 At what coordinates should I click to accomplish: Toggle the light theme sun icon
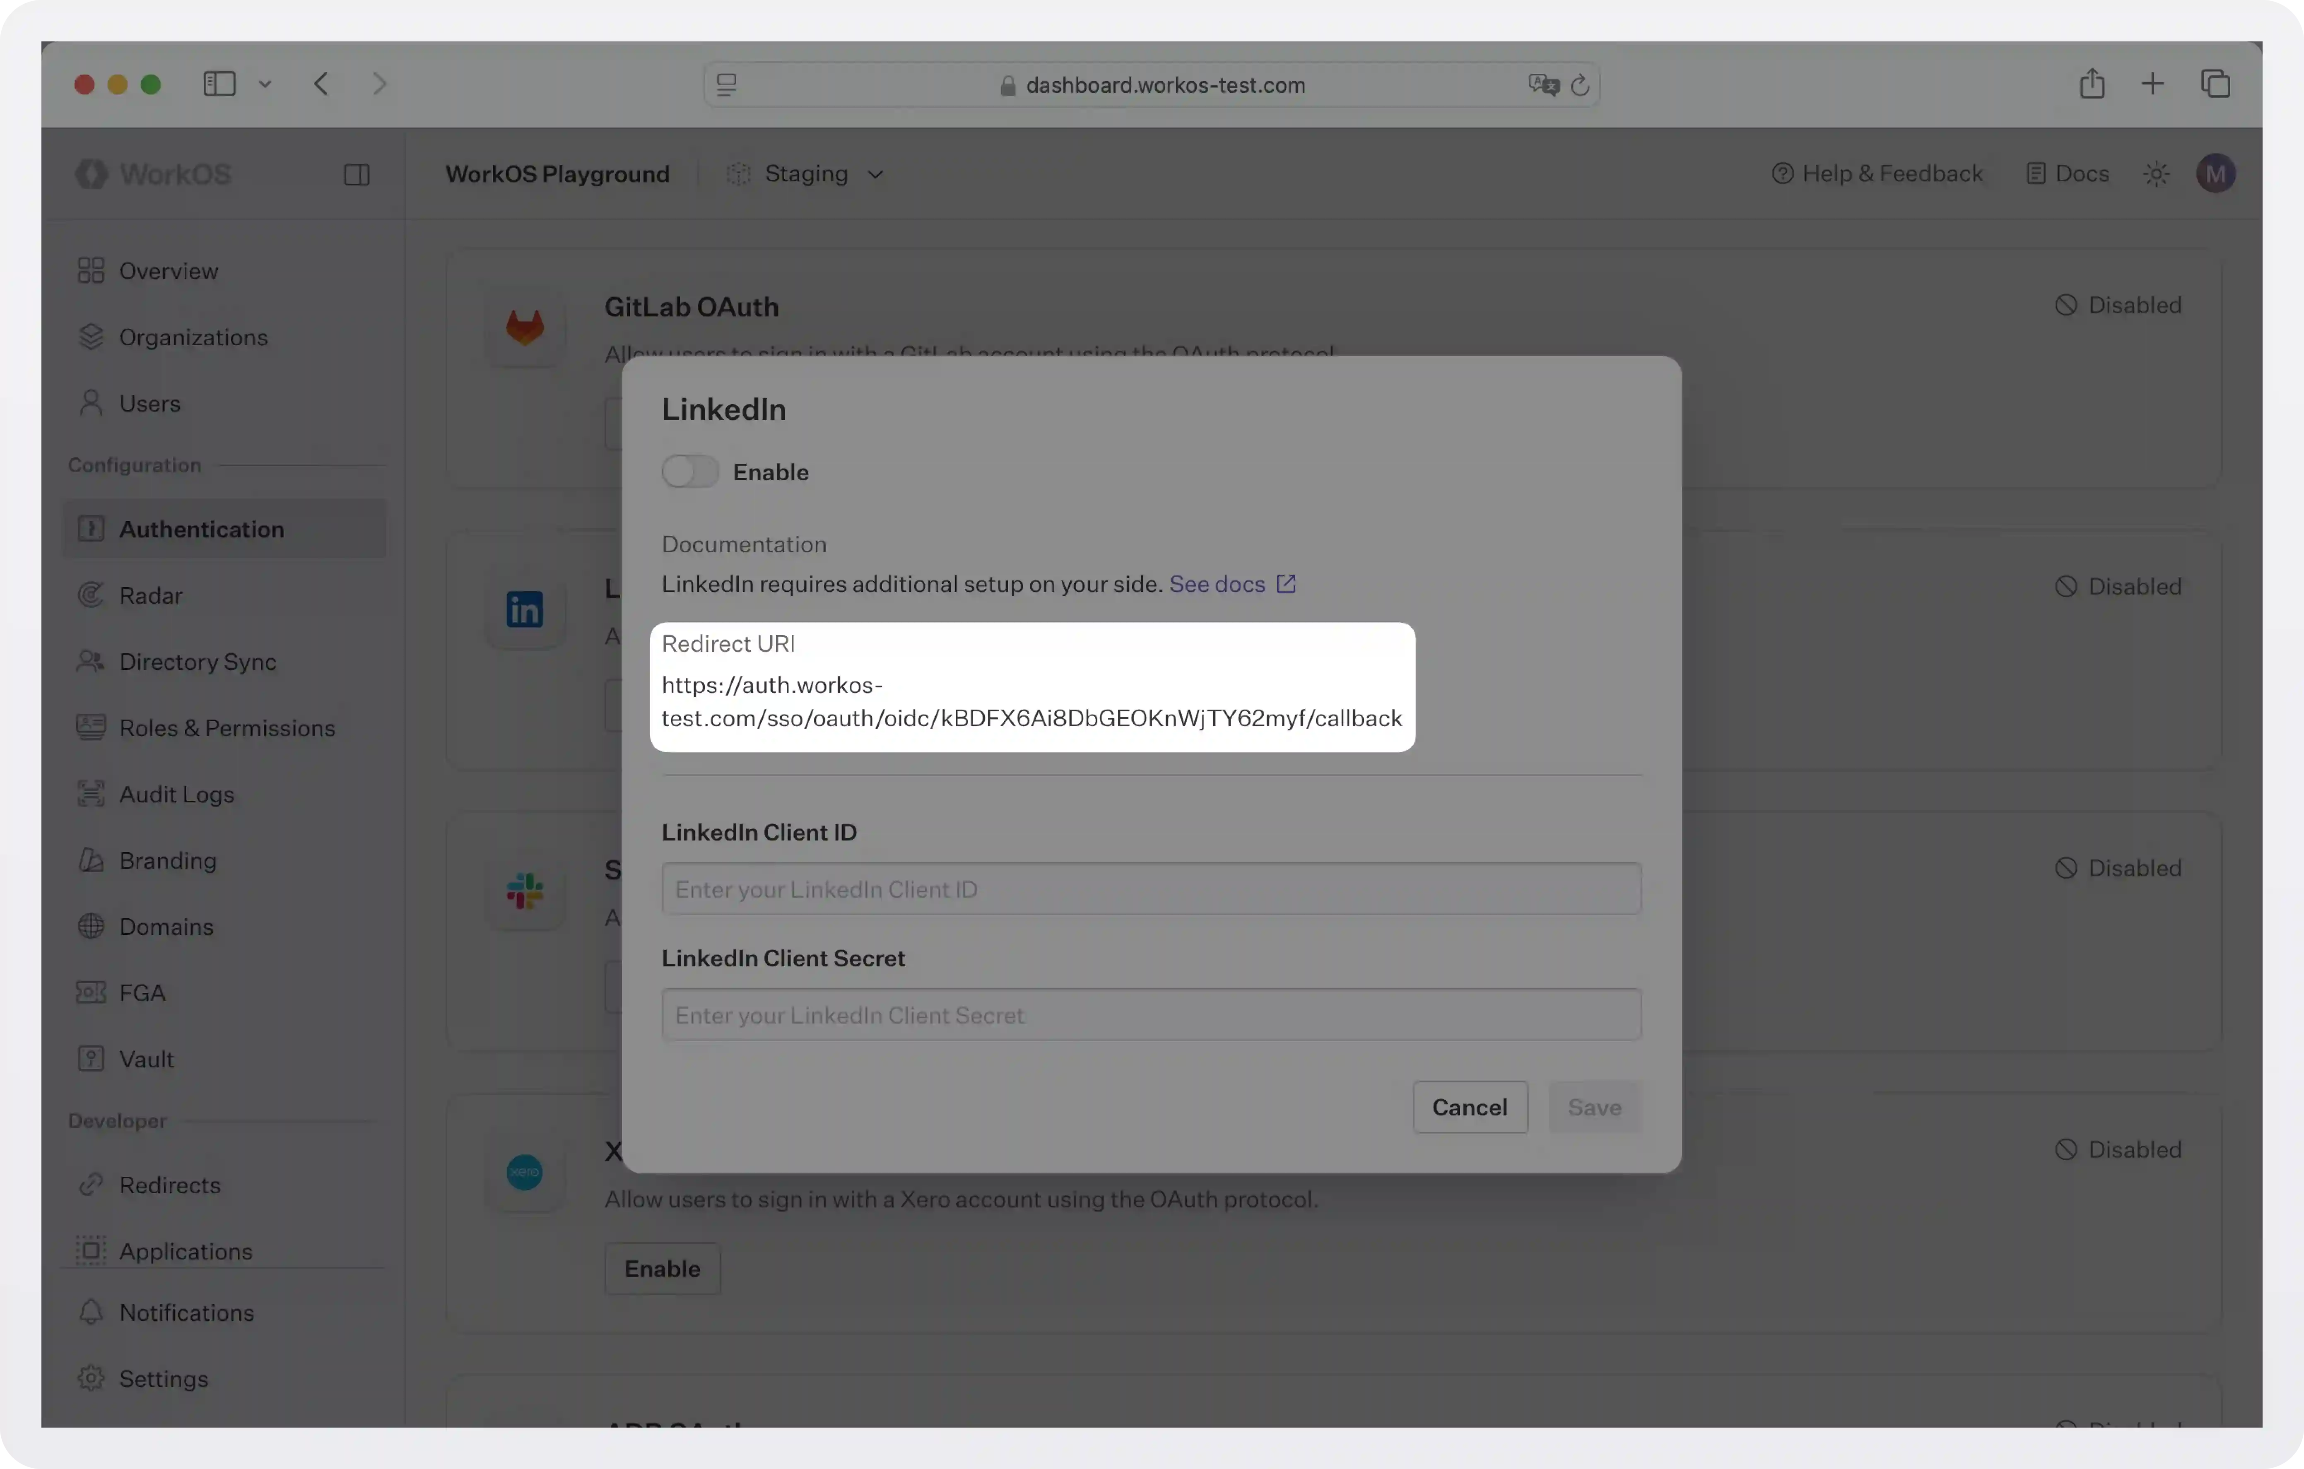click(2157, 173)
